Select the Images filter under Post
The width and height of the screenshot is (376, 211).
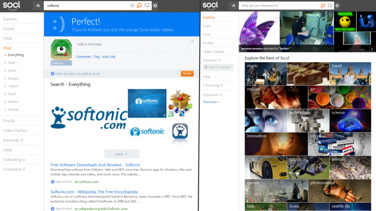[x=14, y=78]
